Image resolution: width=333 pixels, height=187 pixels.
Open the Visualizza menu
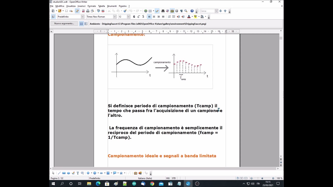71,6
